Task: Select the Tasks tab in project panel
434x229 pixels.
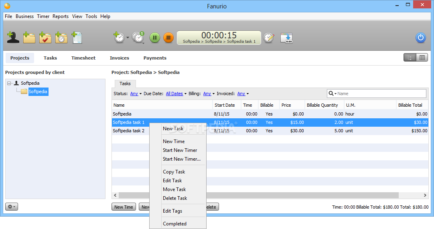Action: tap(125, 84)
